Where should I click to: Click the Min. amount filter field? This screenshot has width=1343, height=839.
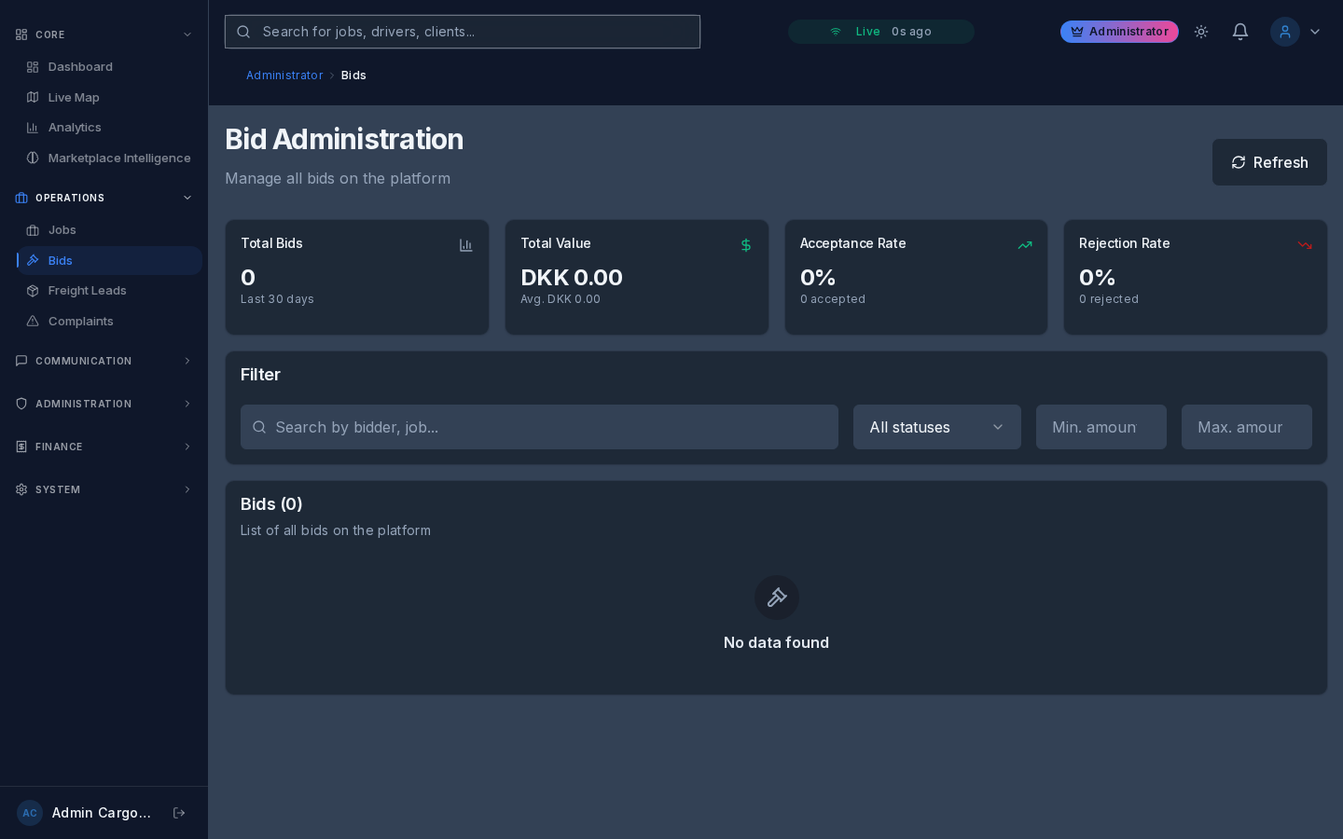pos(1101,427)
